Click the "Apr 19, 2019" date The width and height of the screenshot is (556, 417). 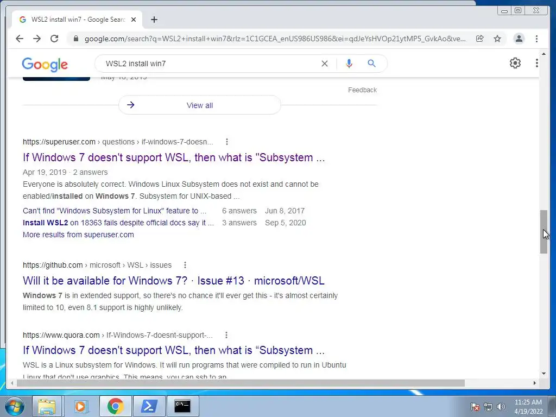click(x=45, y=172)
